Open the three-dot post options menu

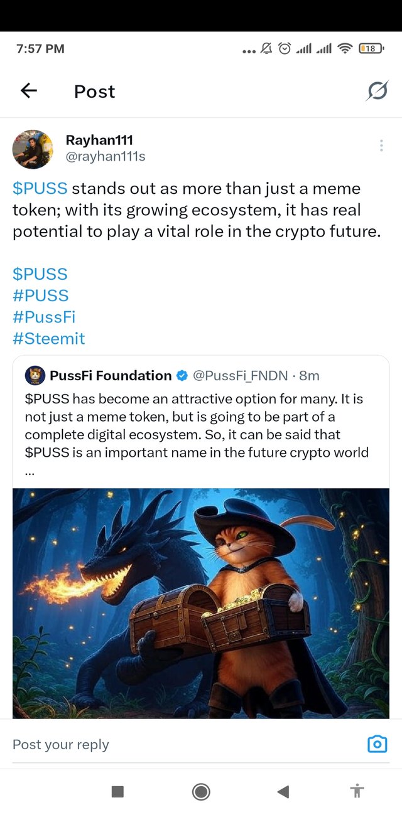tap(381, 146)
